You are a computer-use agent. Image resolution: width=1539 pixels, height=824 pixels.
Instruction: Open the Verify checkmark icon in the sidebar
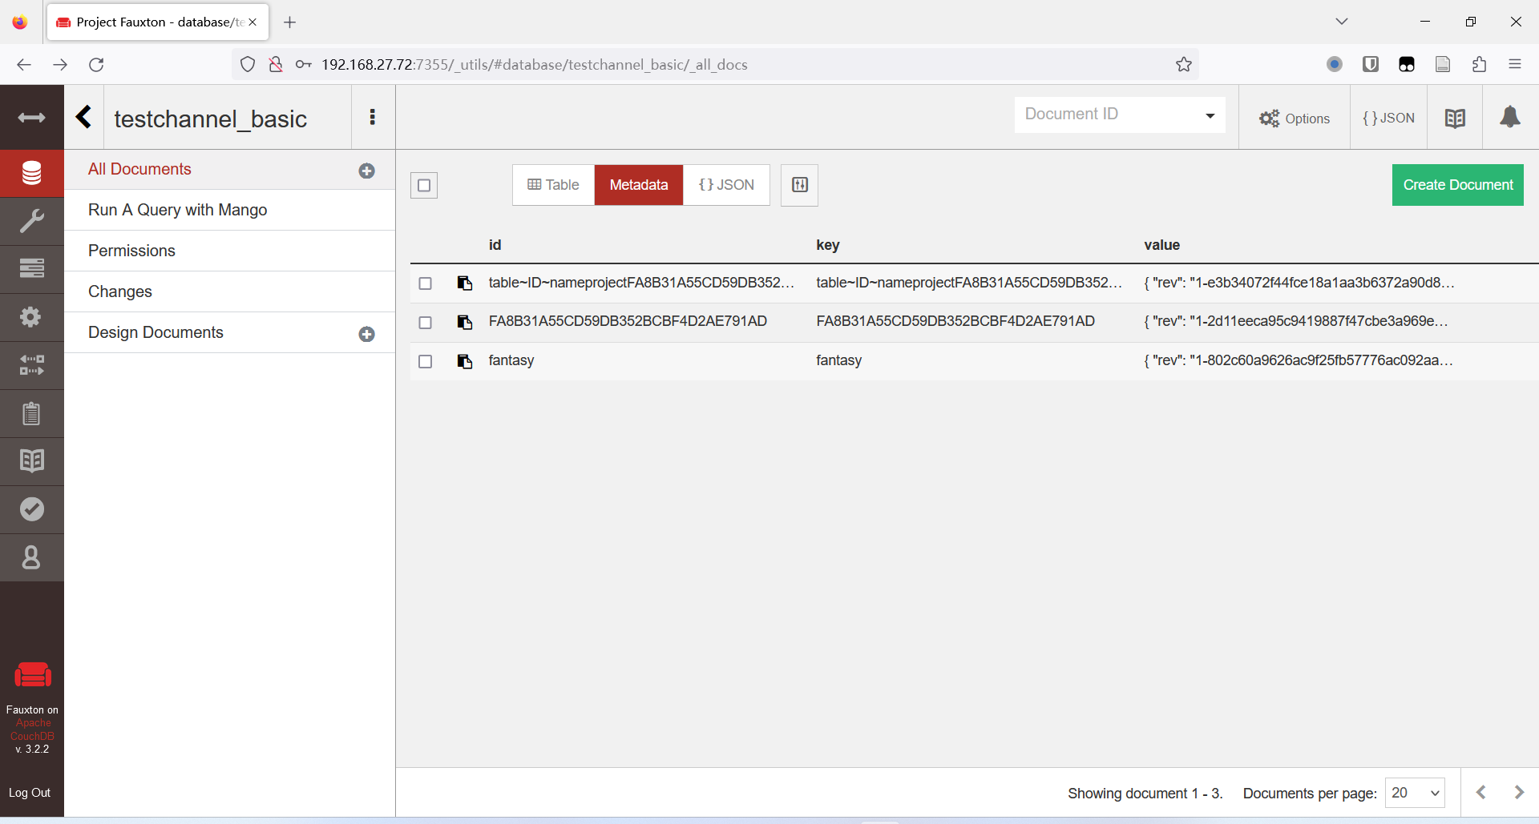click(31, 509)
